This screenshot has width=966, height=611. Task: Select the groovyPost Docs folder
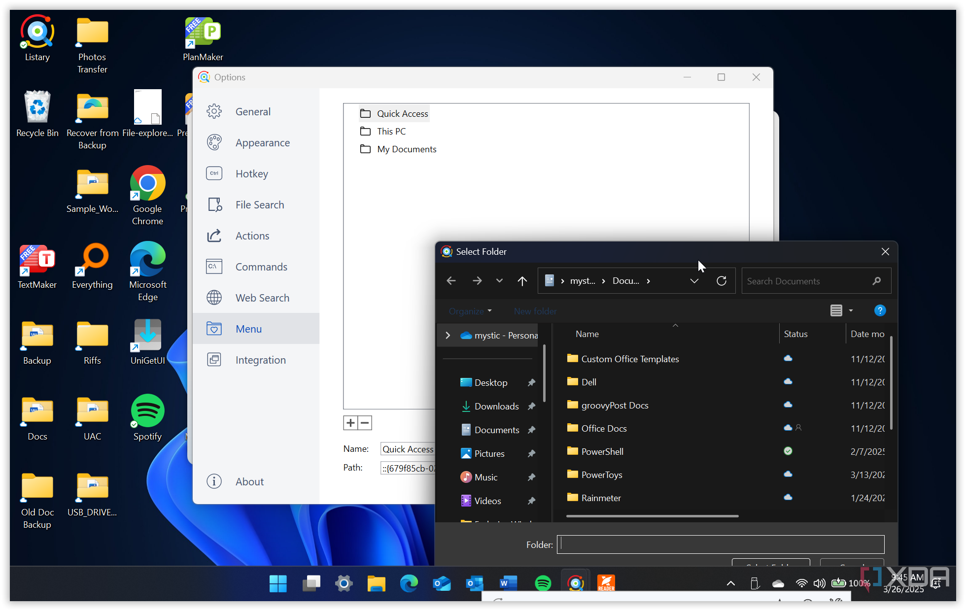click(x=608, y=406)
